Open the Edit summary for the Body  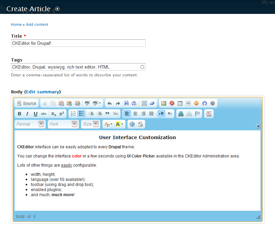coord(42,92)
